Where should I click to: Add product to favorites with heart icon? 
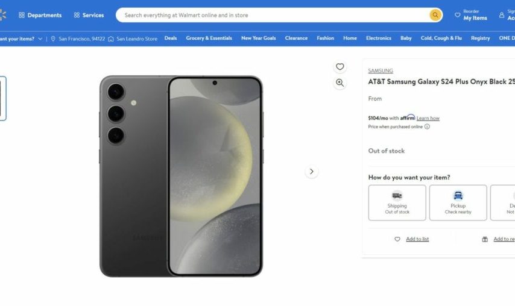coord(340,67)
